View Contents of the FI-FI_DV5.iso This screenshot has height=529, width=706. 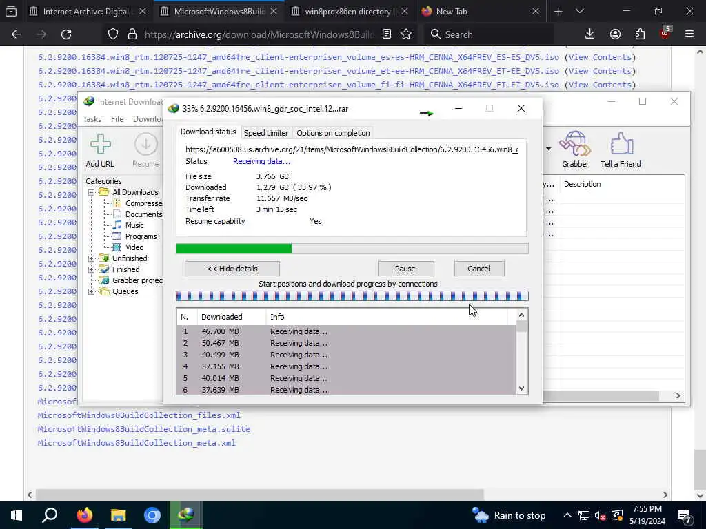601,85
